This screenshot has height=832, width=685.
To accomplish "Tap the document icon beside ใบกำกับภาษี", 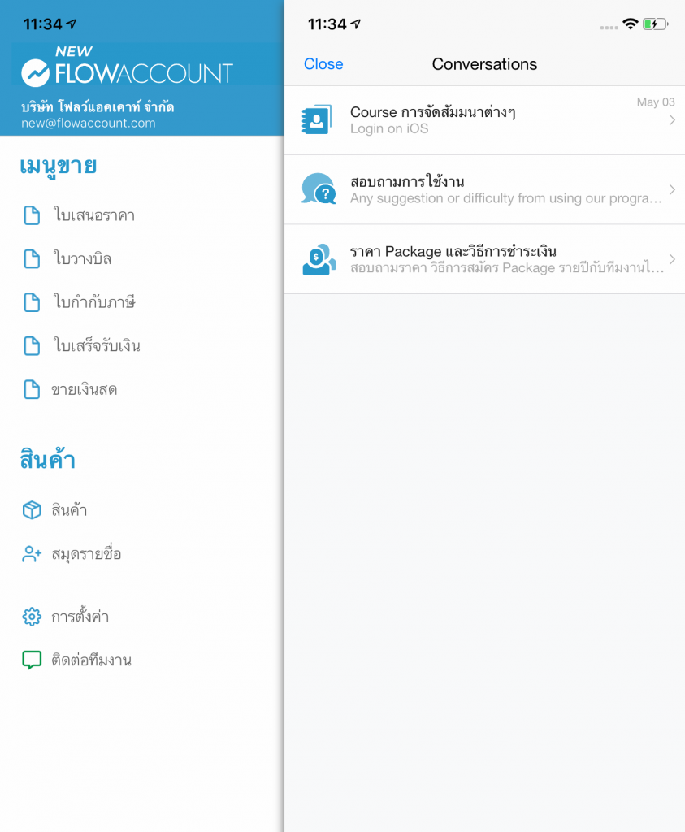I will pyautogui.click(x=32, y=302).
